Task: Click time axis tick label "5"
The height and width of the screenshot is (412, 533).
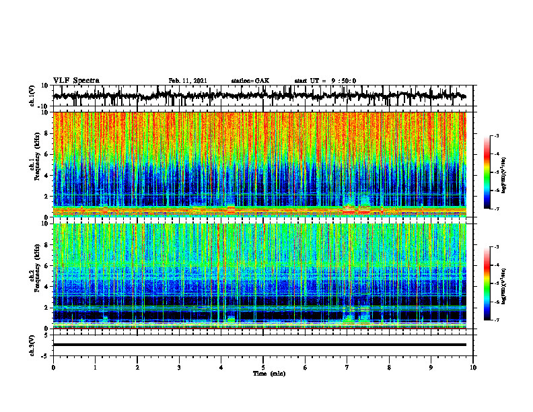Action: pos(263,368)
